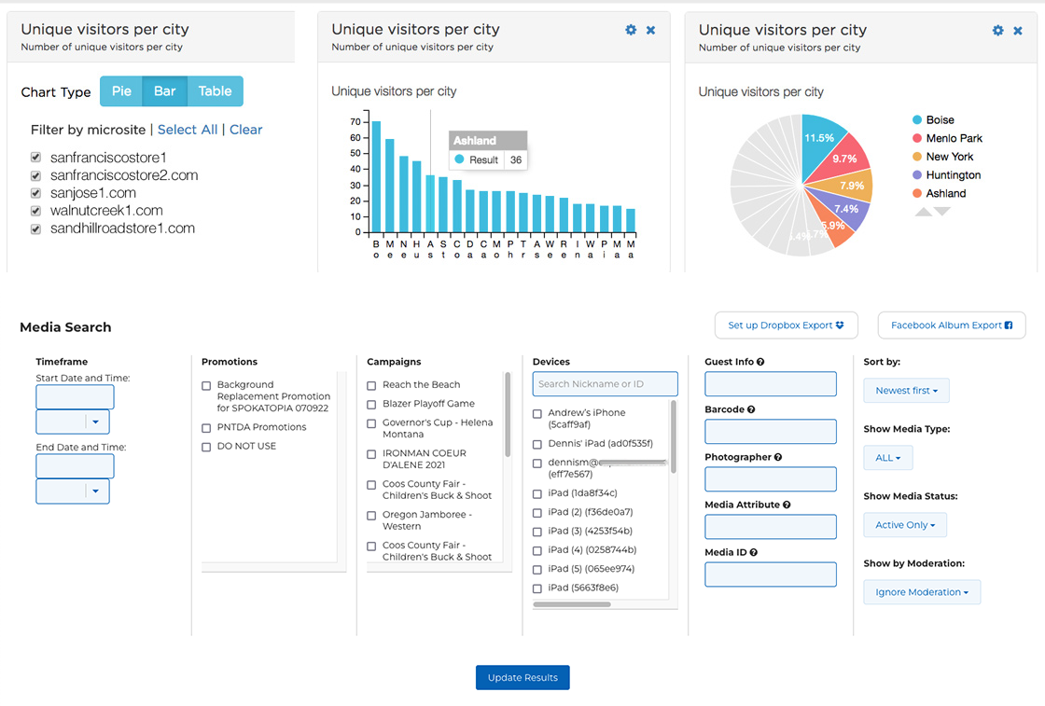Switch chart type to Table
The width and height of the screenshot is (1045, 706).
point(215,91)
